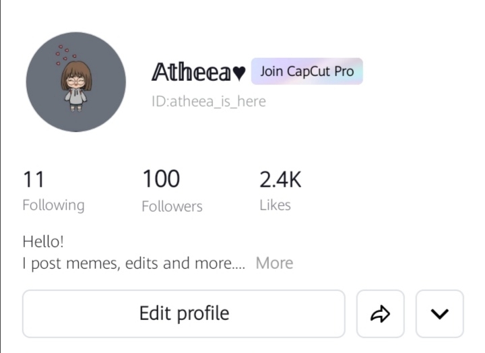
Task: Expand the chevron down button beside share
Action: [439, 314]
